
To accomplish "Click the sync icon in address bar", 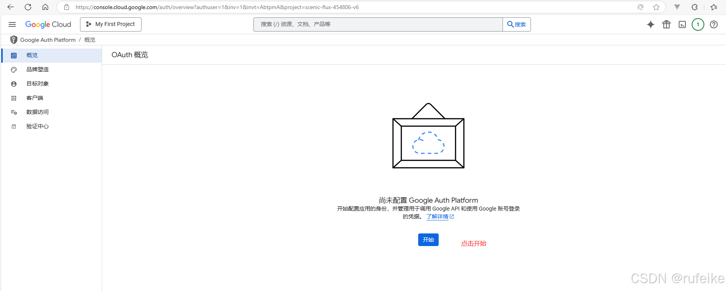I will coord(640,7).
